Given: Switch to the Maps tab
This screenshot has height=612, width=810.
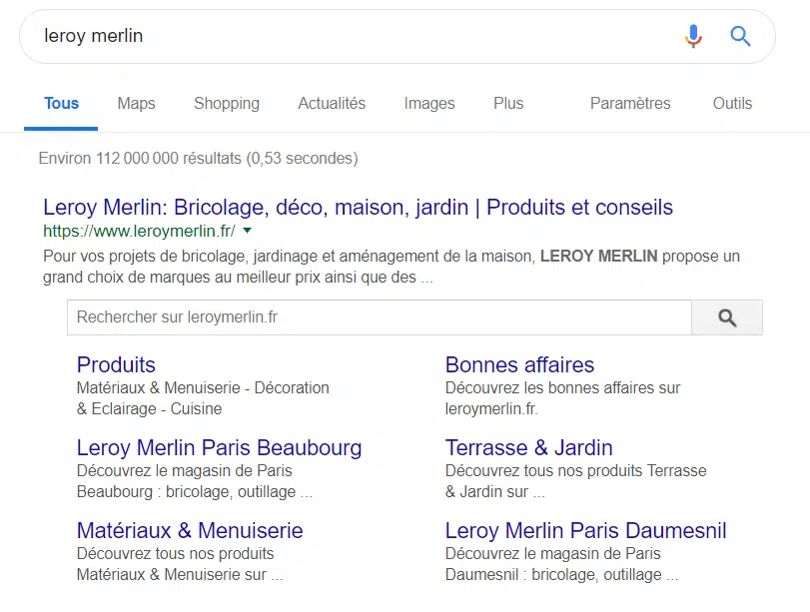Looking at the screenshot, I should (136, 104).
